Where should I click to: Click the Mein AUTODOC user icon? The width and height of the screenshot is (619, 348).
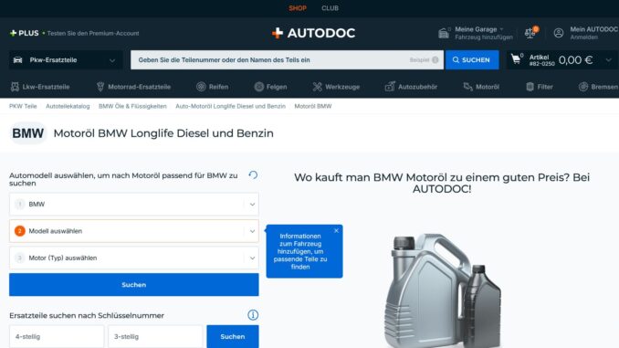(558, 33)
